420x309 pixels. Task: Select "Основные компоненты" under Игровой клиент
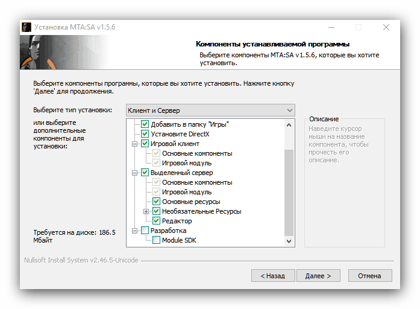197,153
